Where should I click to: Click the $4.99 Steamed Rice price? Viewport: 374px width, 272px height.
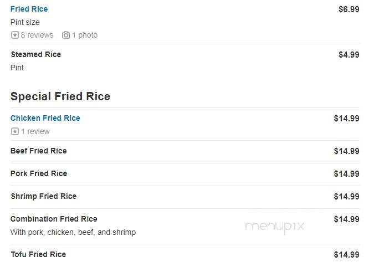[349, 55]
